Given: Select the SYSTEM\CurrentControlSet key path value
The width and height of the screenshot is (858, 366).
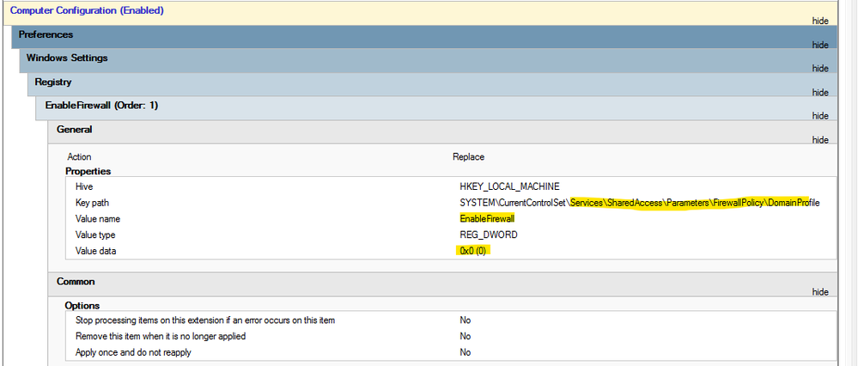Looking at the screenshot, I should [640, 203].
